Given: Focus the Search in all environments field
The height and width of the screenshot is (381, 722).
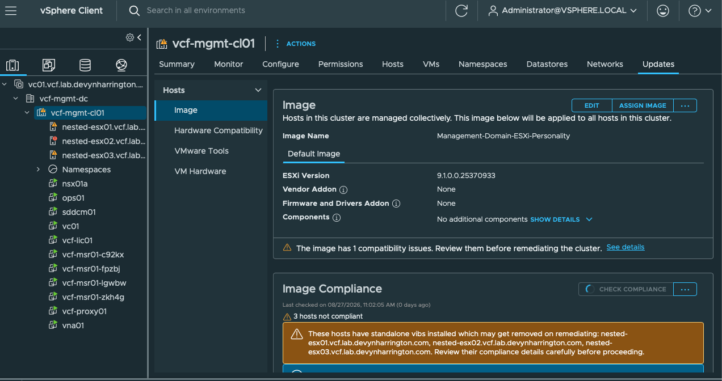Looking at the screenshot, I should point(196,11).
